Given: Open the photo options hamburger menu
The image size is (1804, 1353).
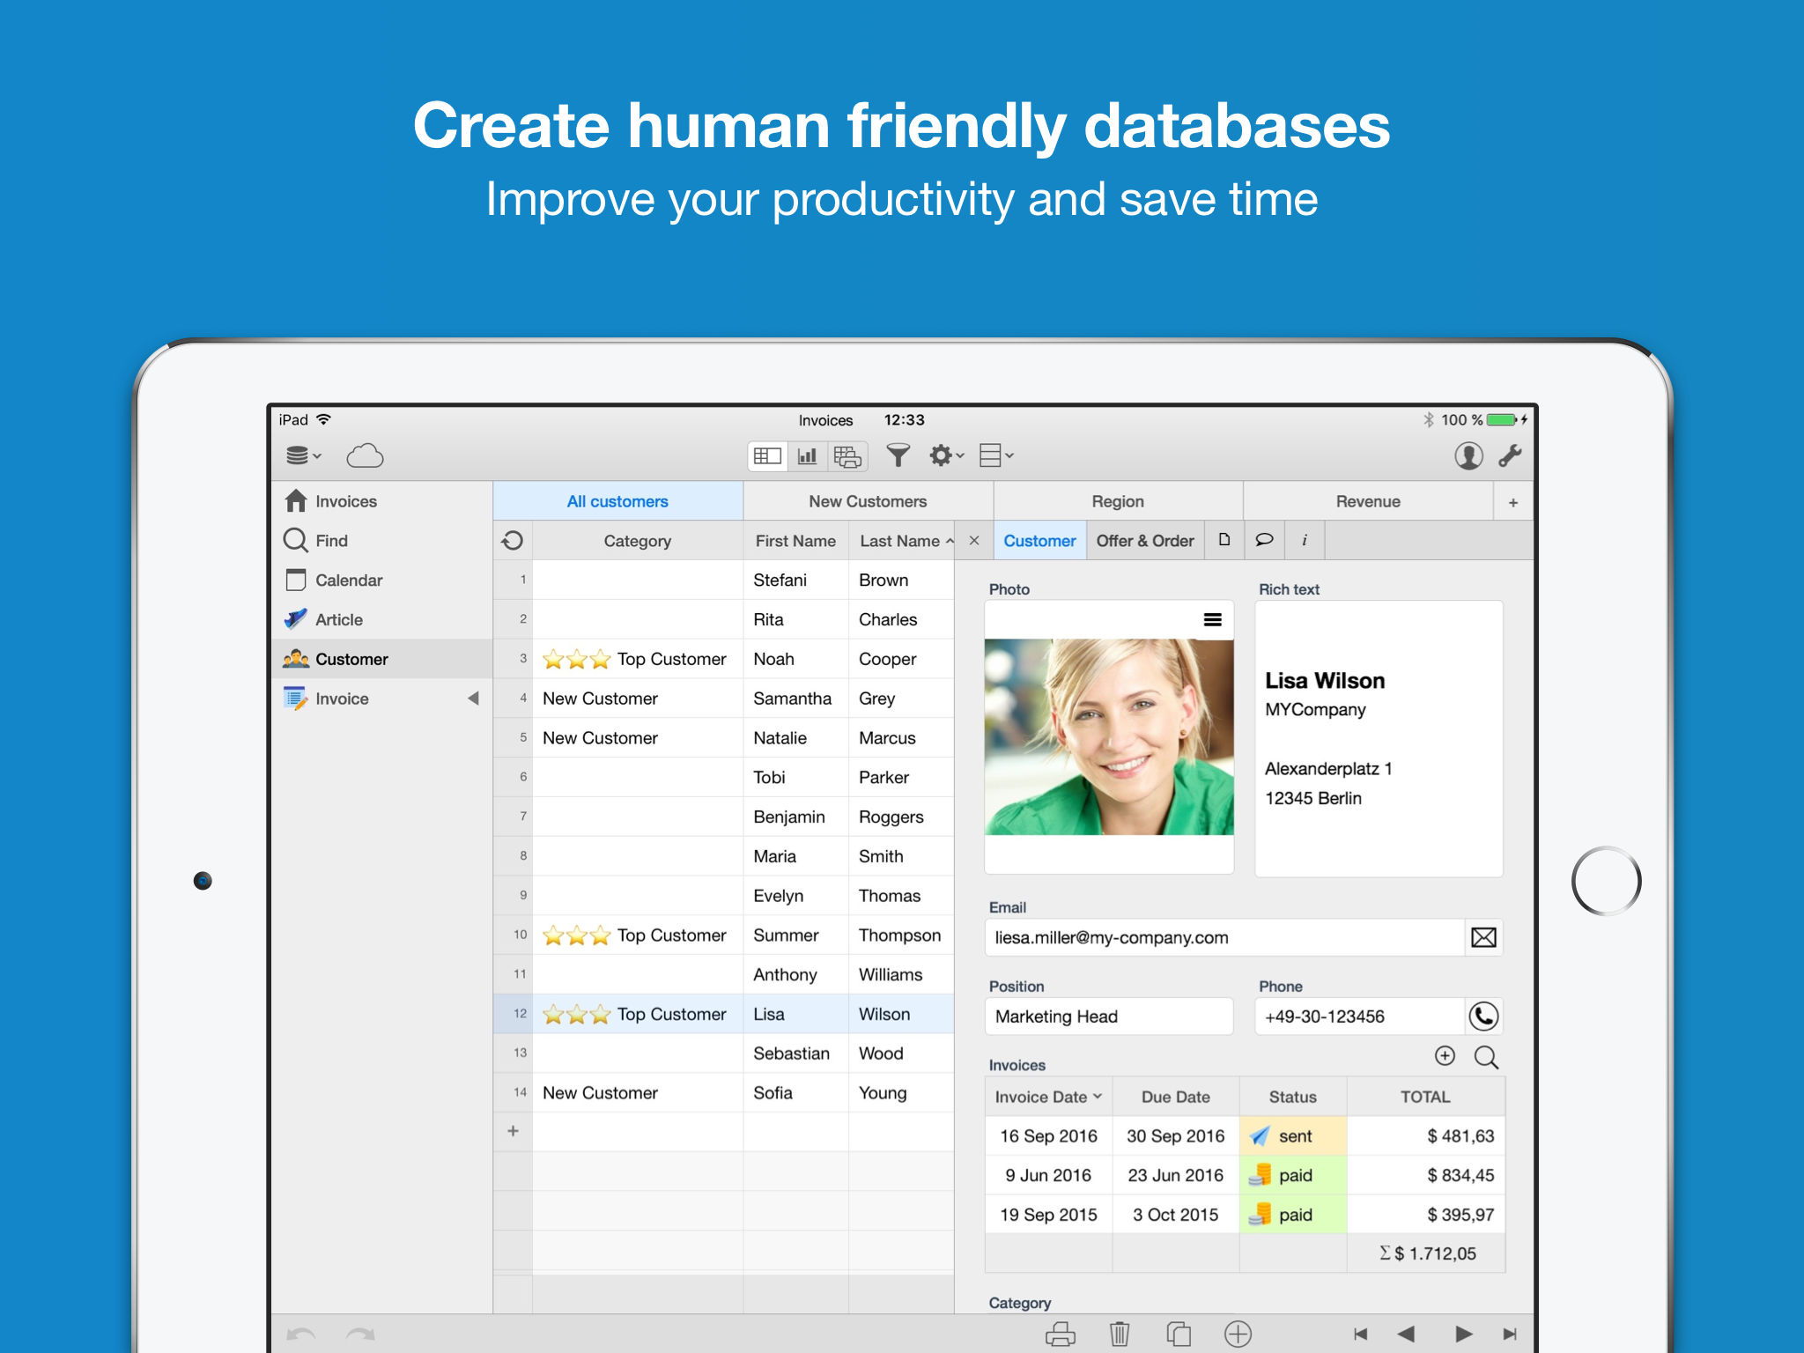Looking at the screenshot, I should pos(1213,619).
